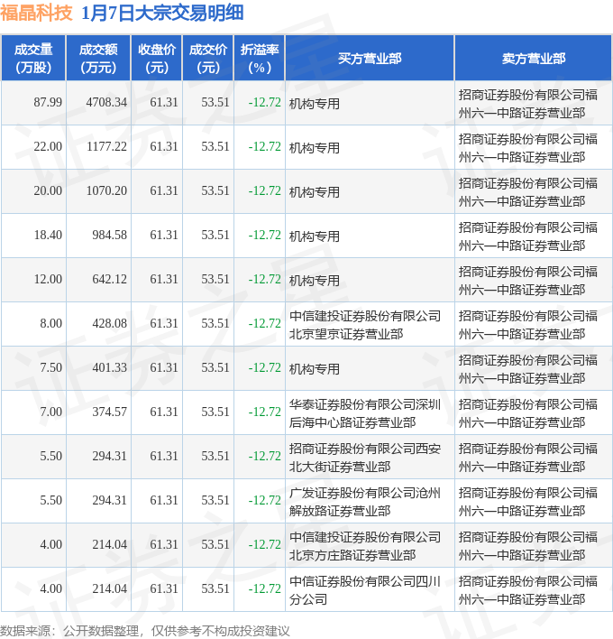Viewport: 613px width, 639px height.
Task: Click the 成交价(元) column header
Action: pyautogui.click(x=207, y=59)
